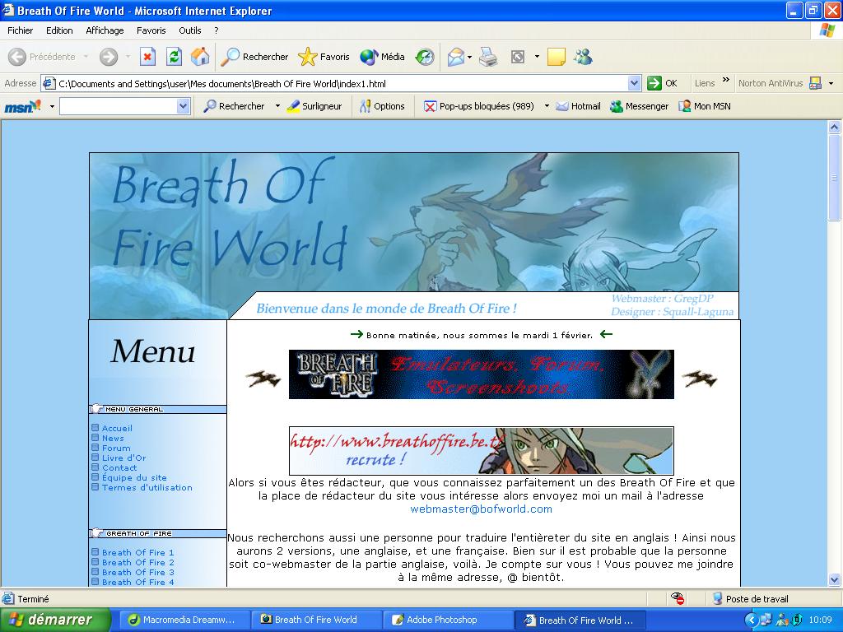Screen dimensions: 843x632
Task: Open the MSN search box dropdown
Action: (x=184, y=106)
